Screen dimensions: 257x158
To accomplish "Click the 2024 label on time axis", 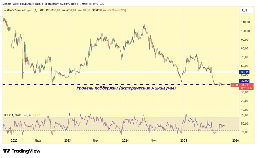I will [125, 141].
